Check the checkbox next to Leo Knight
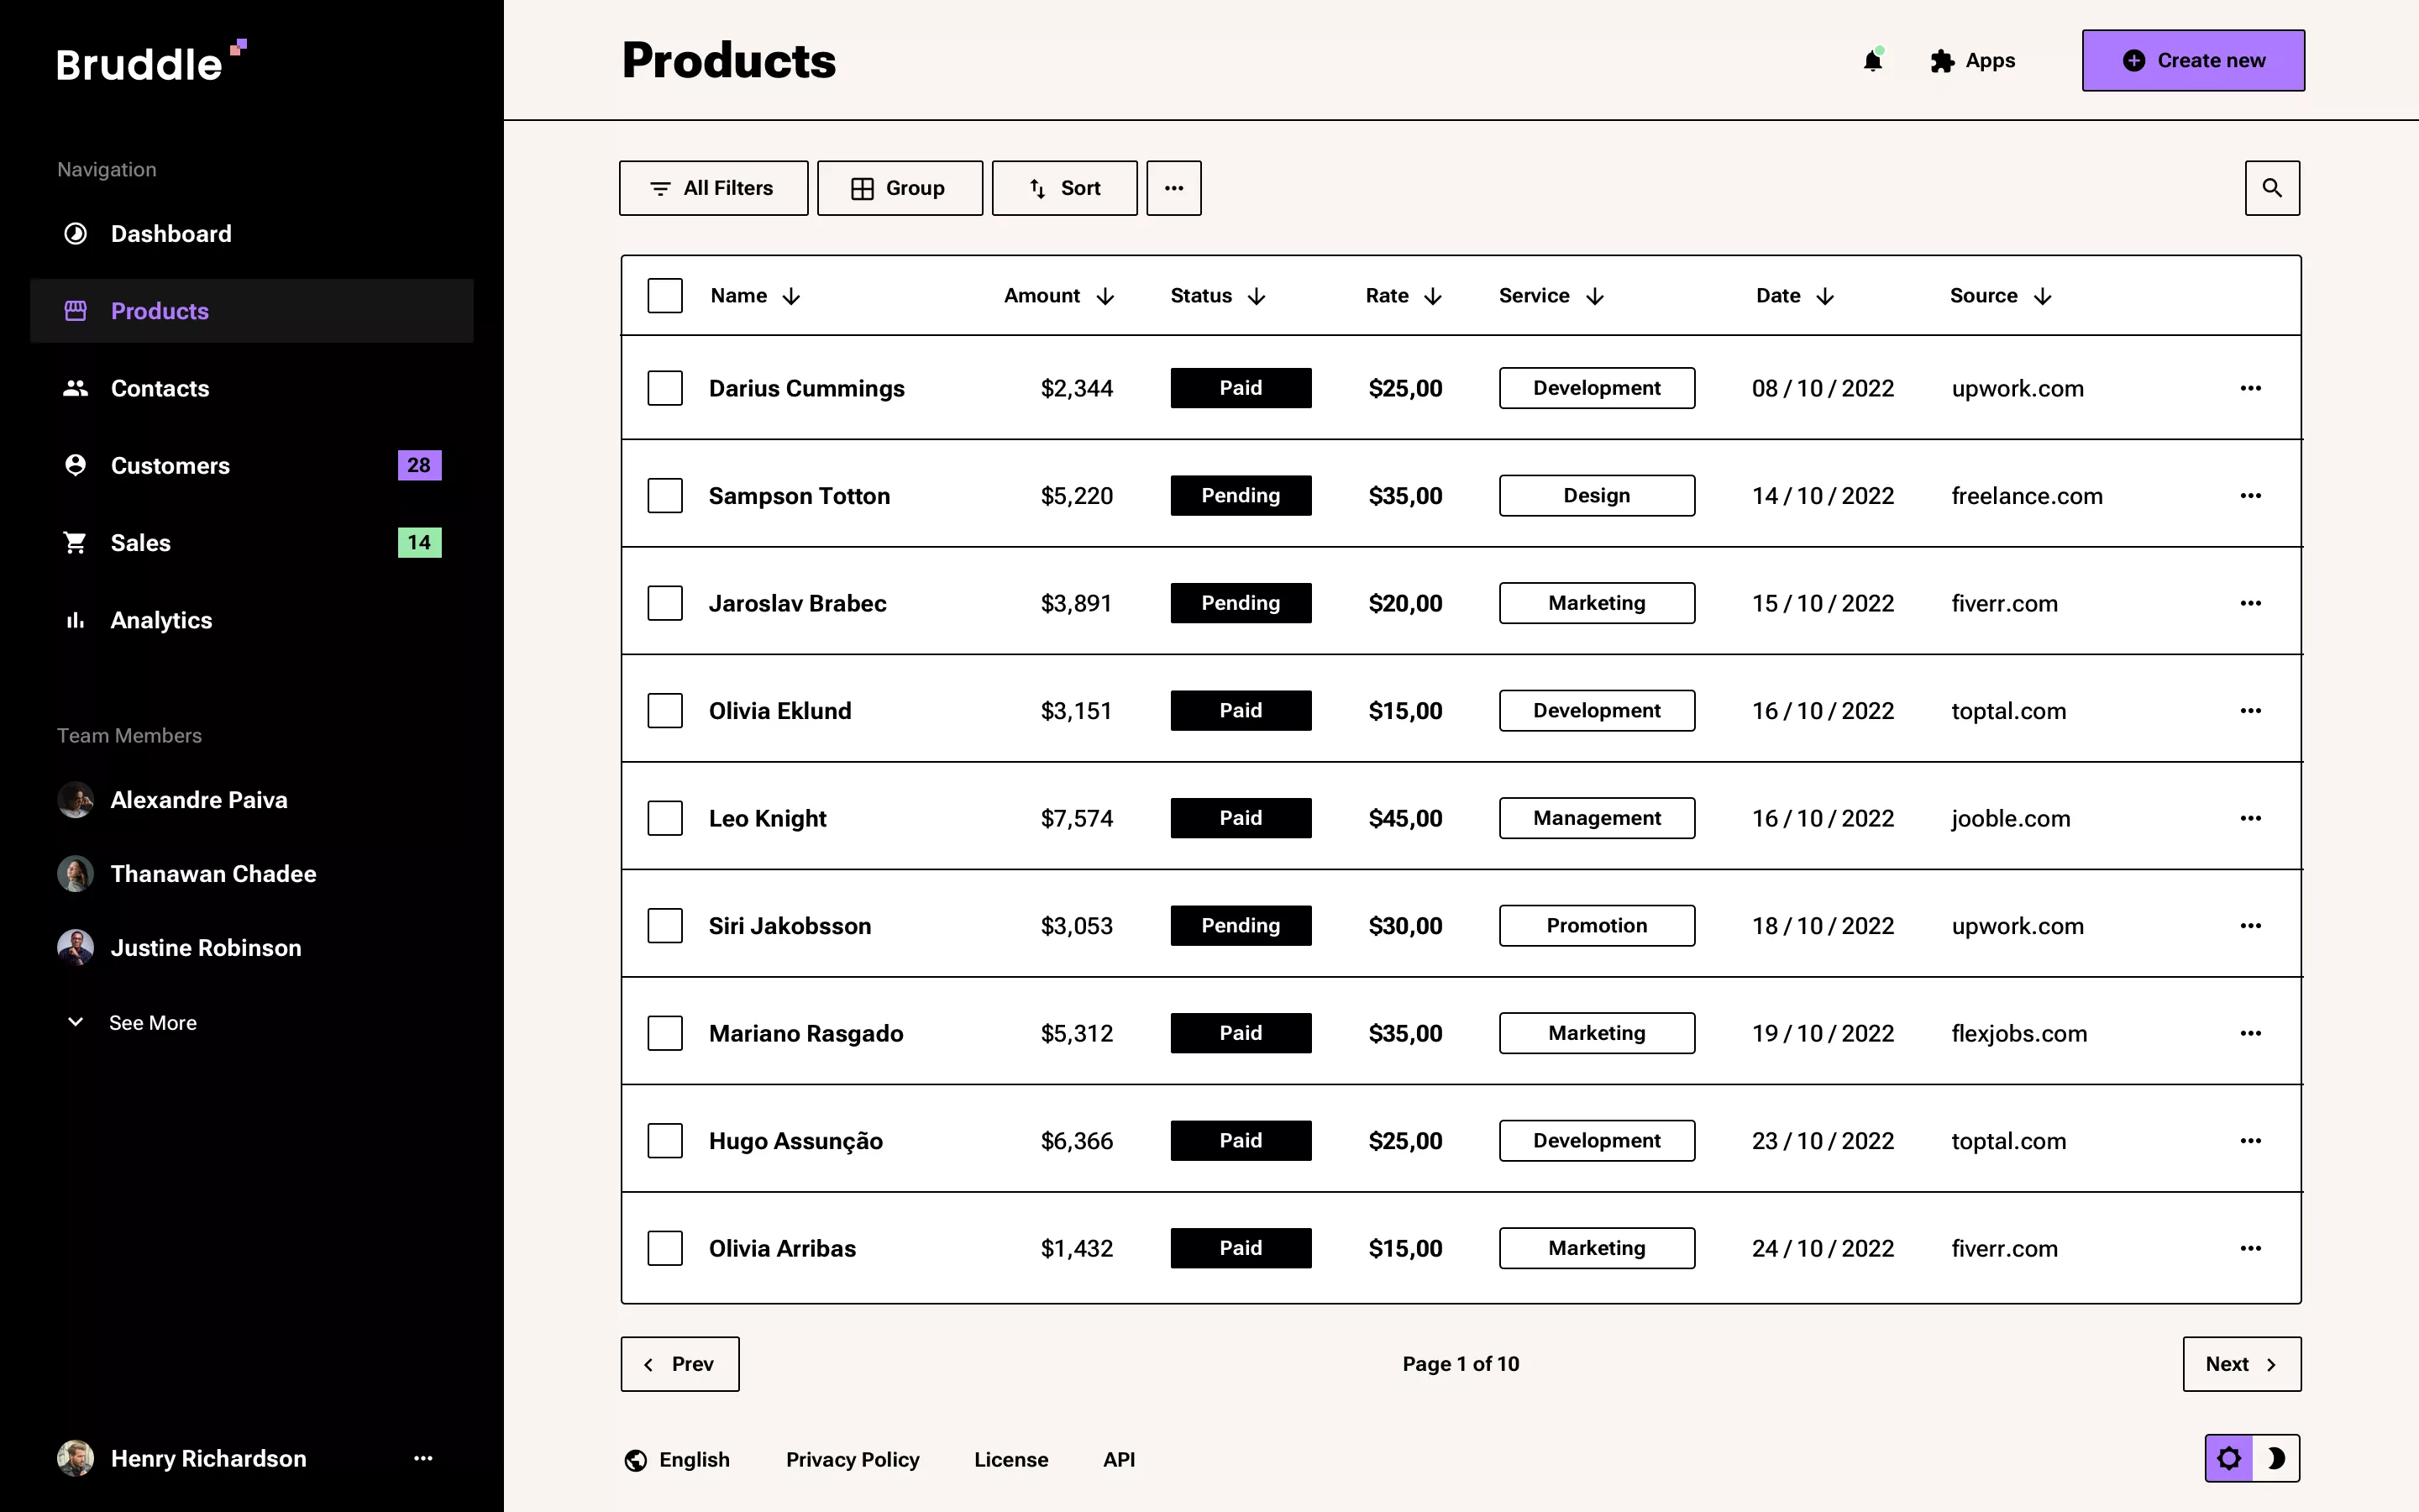Image resolution: width=2419 pixels, height=1512 pixels. point(666,817)
